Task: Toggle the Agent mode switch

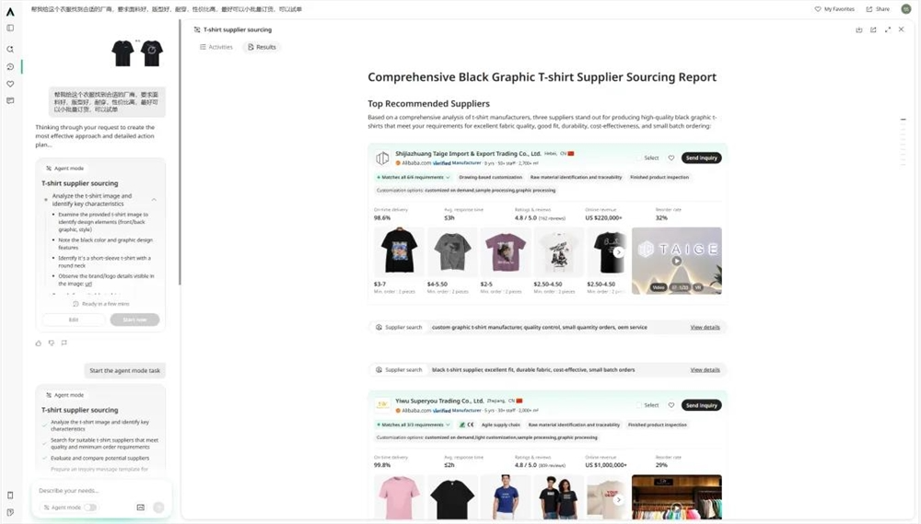Action: (x=90, y=507)
